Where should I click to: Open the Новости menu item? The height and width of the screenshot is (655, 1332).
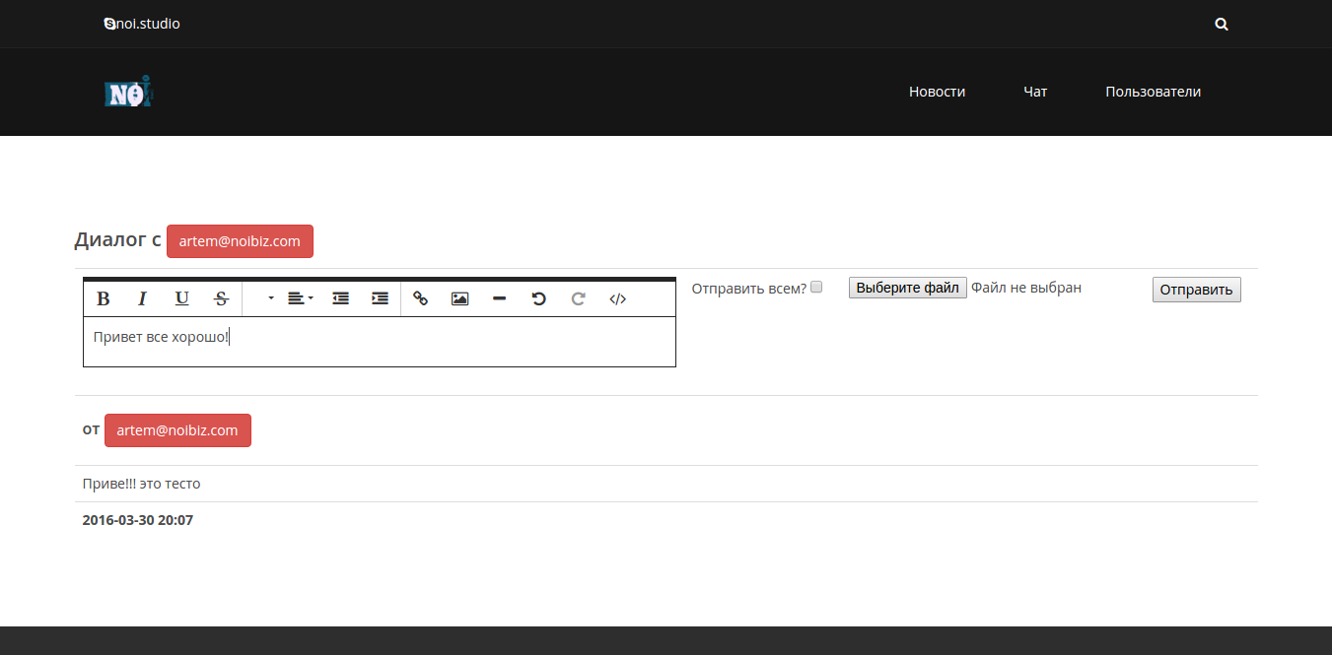pyautogui.click(x=937, y=92)
